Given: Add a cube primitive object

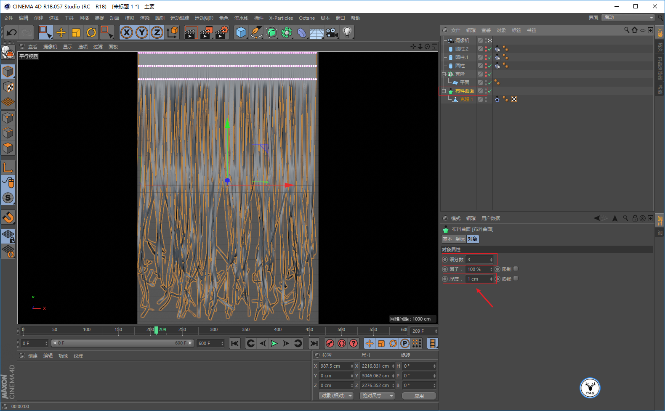Looking at the screenshot, I should (241, 32).
